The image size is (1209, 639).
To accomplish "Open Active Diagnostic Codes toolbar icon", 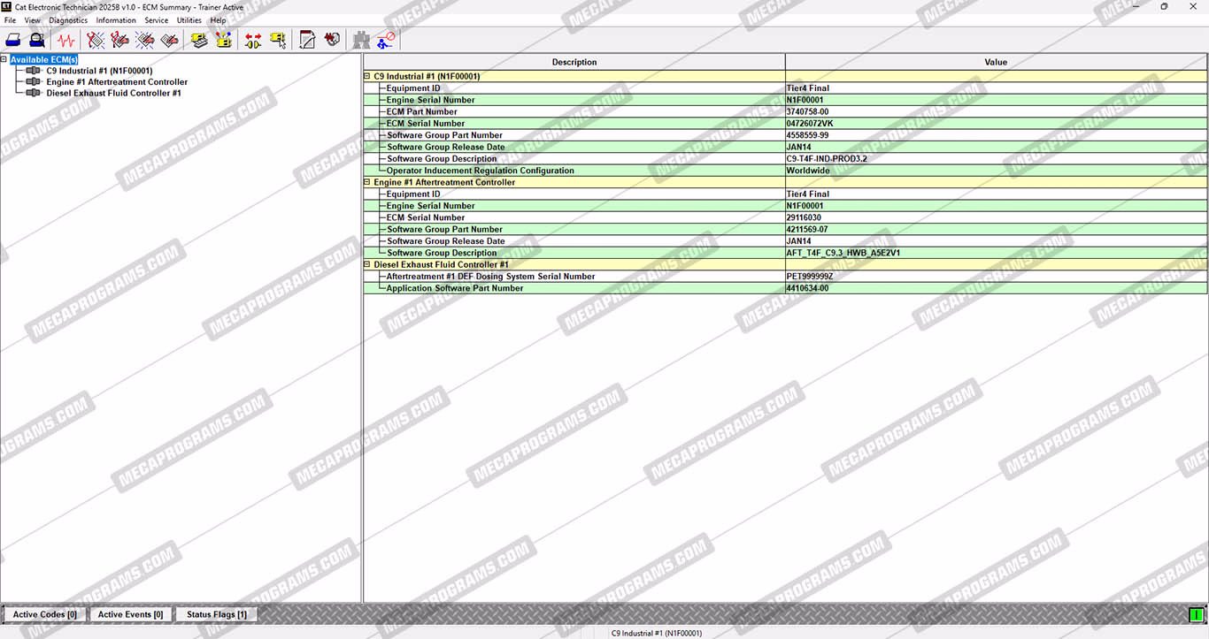I will click(96, 40).
